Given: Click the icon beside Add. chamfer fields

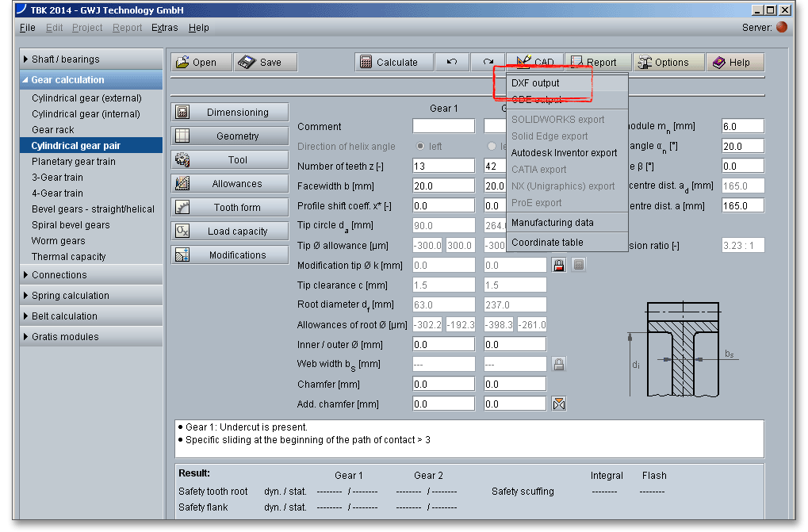Looking at the screenshot, I should coord(559,404).
